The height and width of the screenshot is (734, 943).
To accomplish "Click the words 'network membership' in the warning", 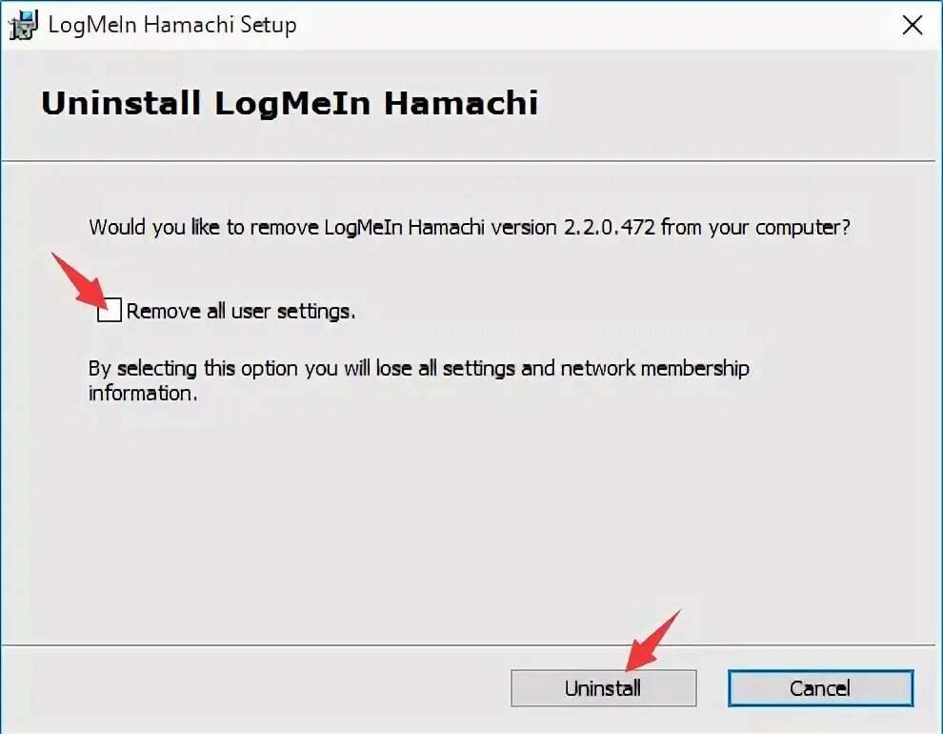I will pos(655,368).
